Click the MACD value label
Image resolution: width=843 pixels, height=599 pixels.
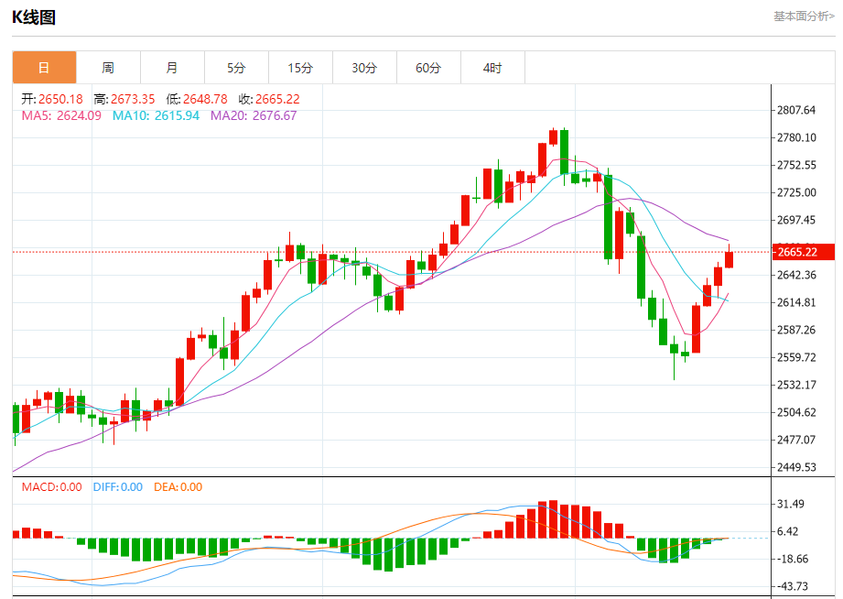click(51, 487)
